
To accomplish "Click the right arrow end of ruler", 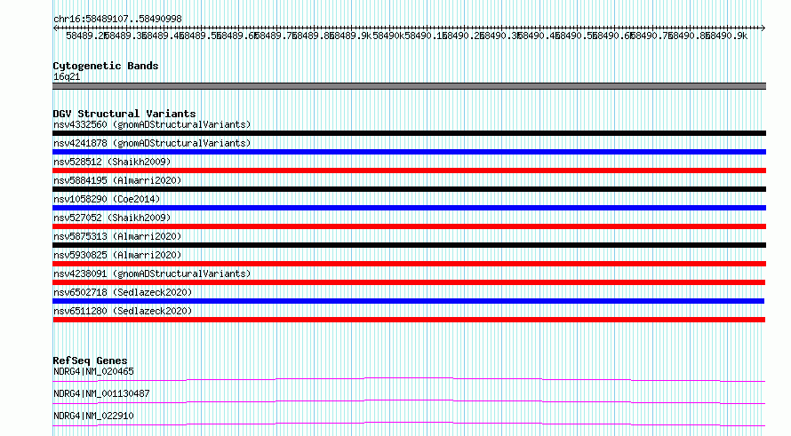I will click(763, 28).
